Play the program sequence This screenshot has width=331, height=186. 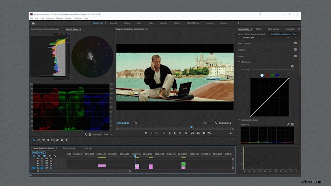tap(175, 133)
